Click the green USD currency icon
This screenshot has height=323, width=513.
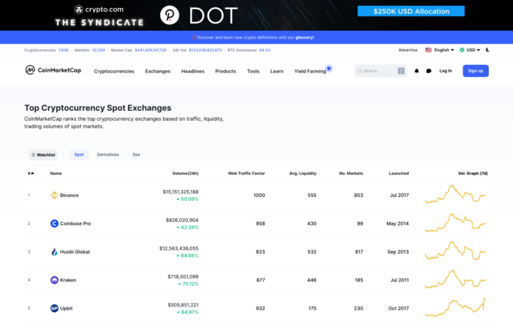click(462, 50)
